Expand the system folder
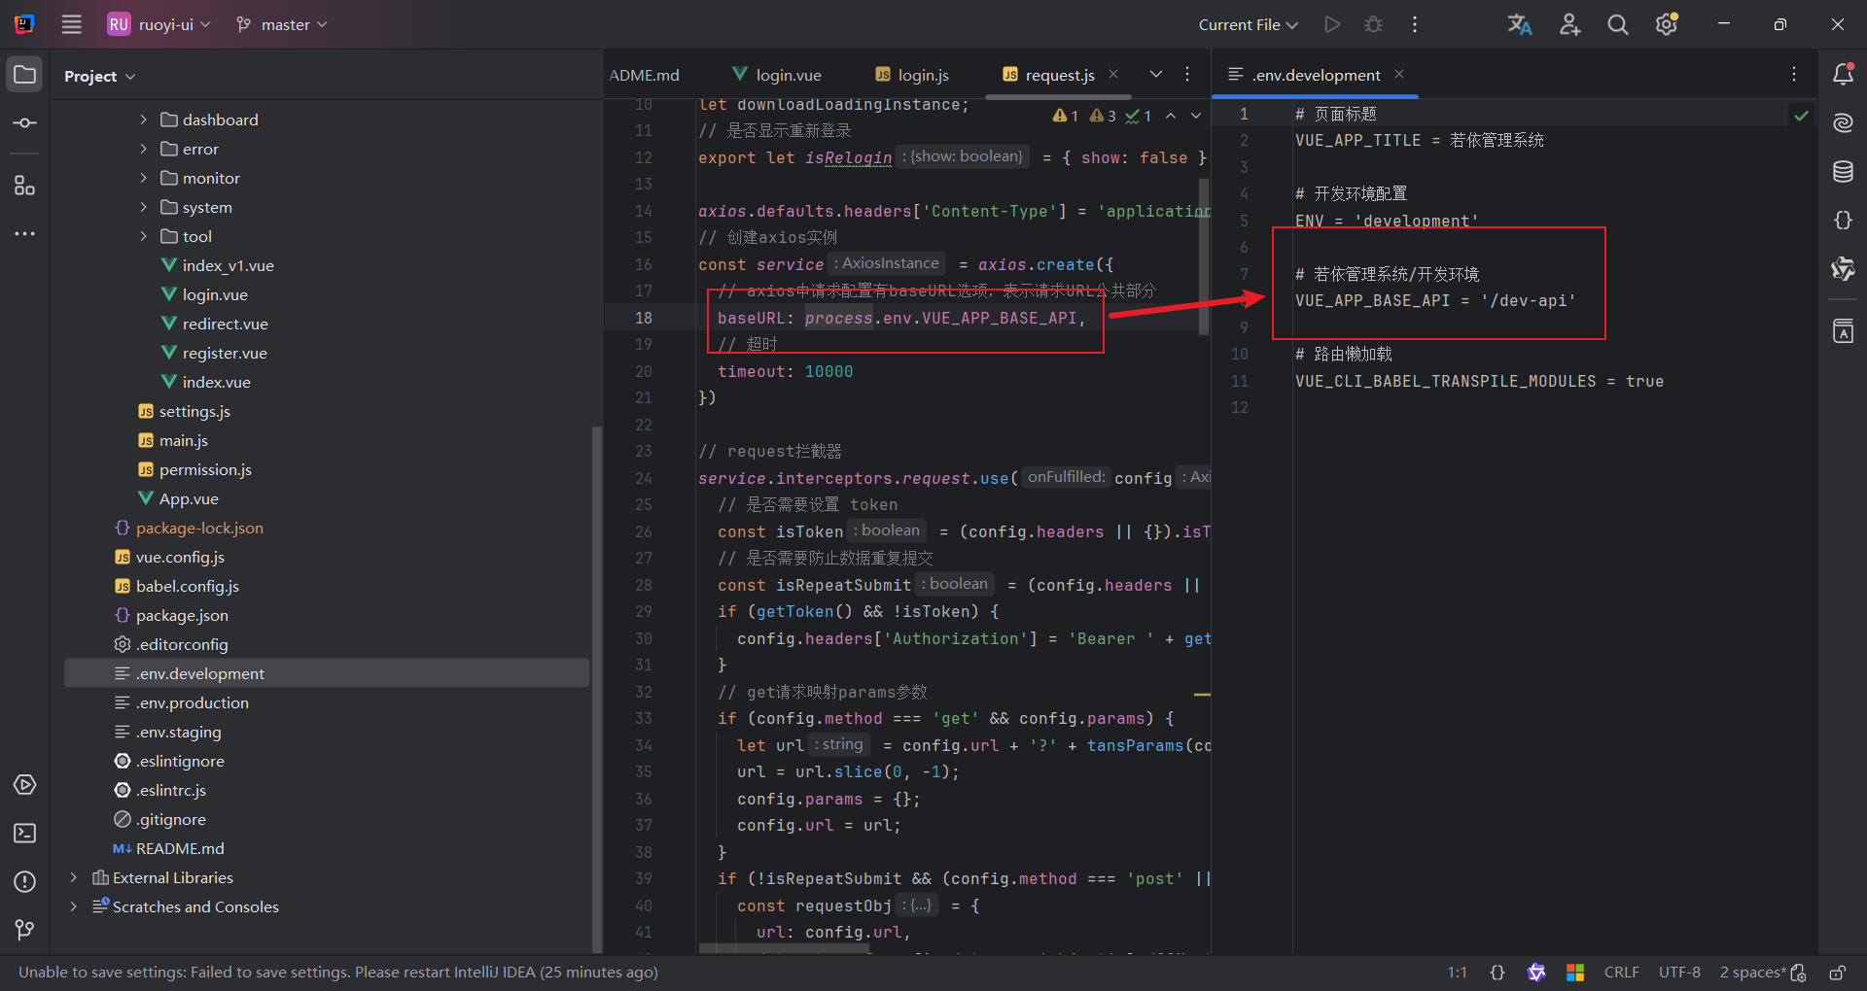The image size is (1867, 991). click(144, 207)
